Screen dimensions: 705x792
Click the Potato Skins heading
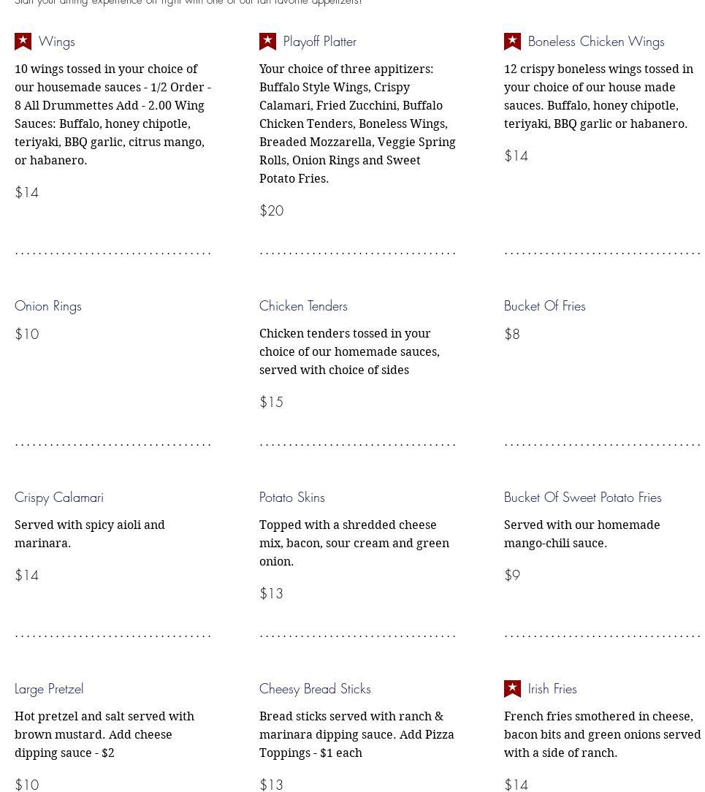click(291, 498)
